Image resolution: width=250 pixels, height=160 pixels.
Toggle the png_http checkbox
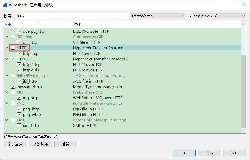tap(19, 109)
